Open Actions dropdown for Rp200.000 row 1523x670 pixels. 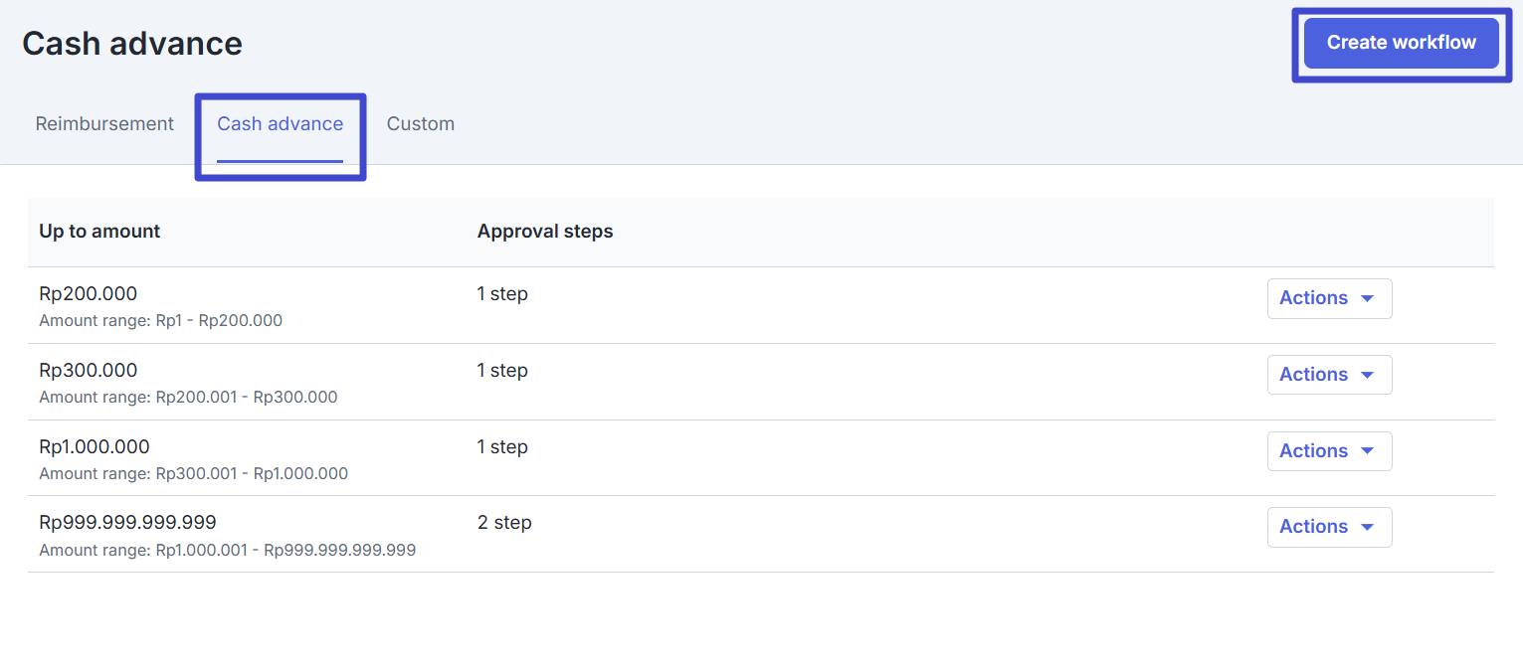(x=1328, y=298)
